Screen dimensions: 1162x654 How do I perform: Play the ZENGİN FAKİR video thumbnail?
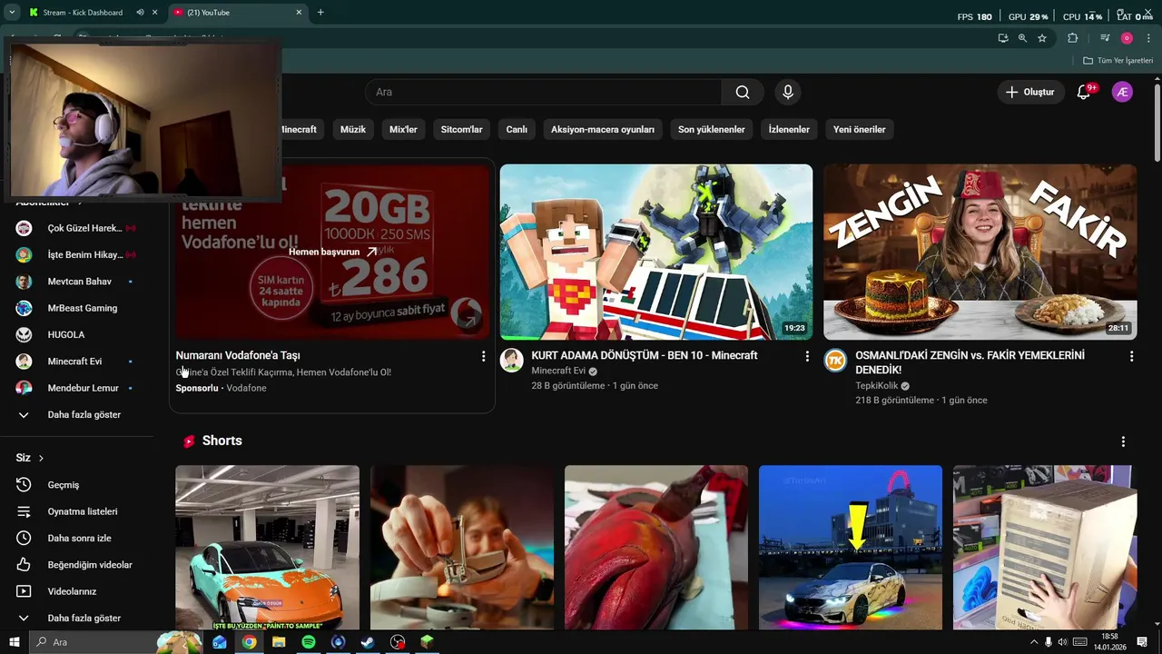pyautogui.click(x=980, y=252)
